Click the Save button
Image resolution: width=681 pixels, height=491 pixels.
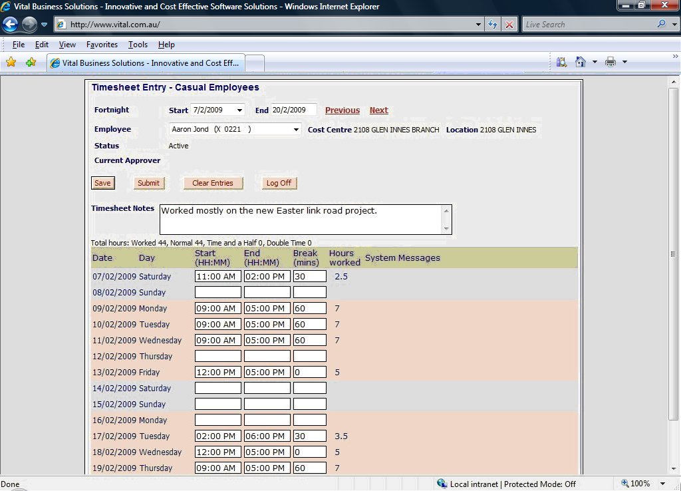(x=102, y=183)
